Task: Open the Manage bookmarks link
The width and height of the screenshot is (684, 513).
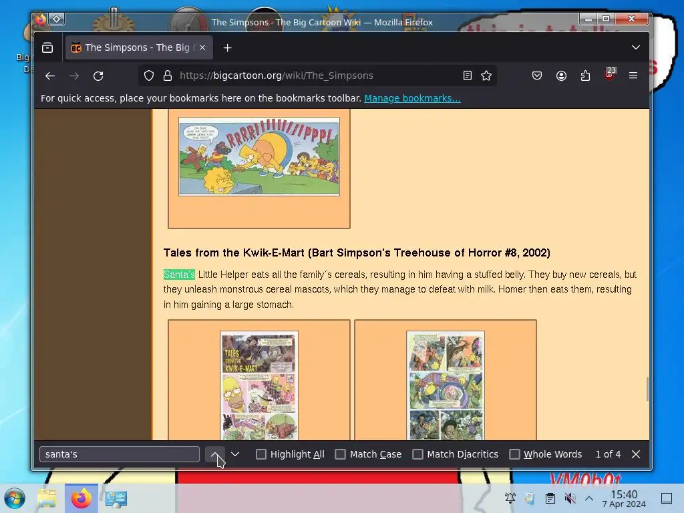Action: (x=412, y=98)
